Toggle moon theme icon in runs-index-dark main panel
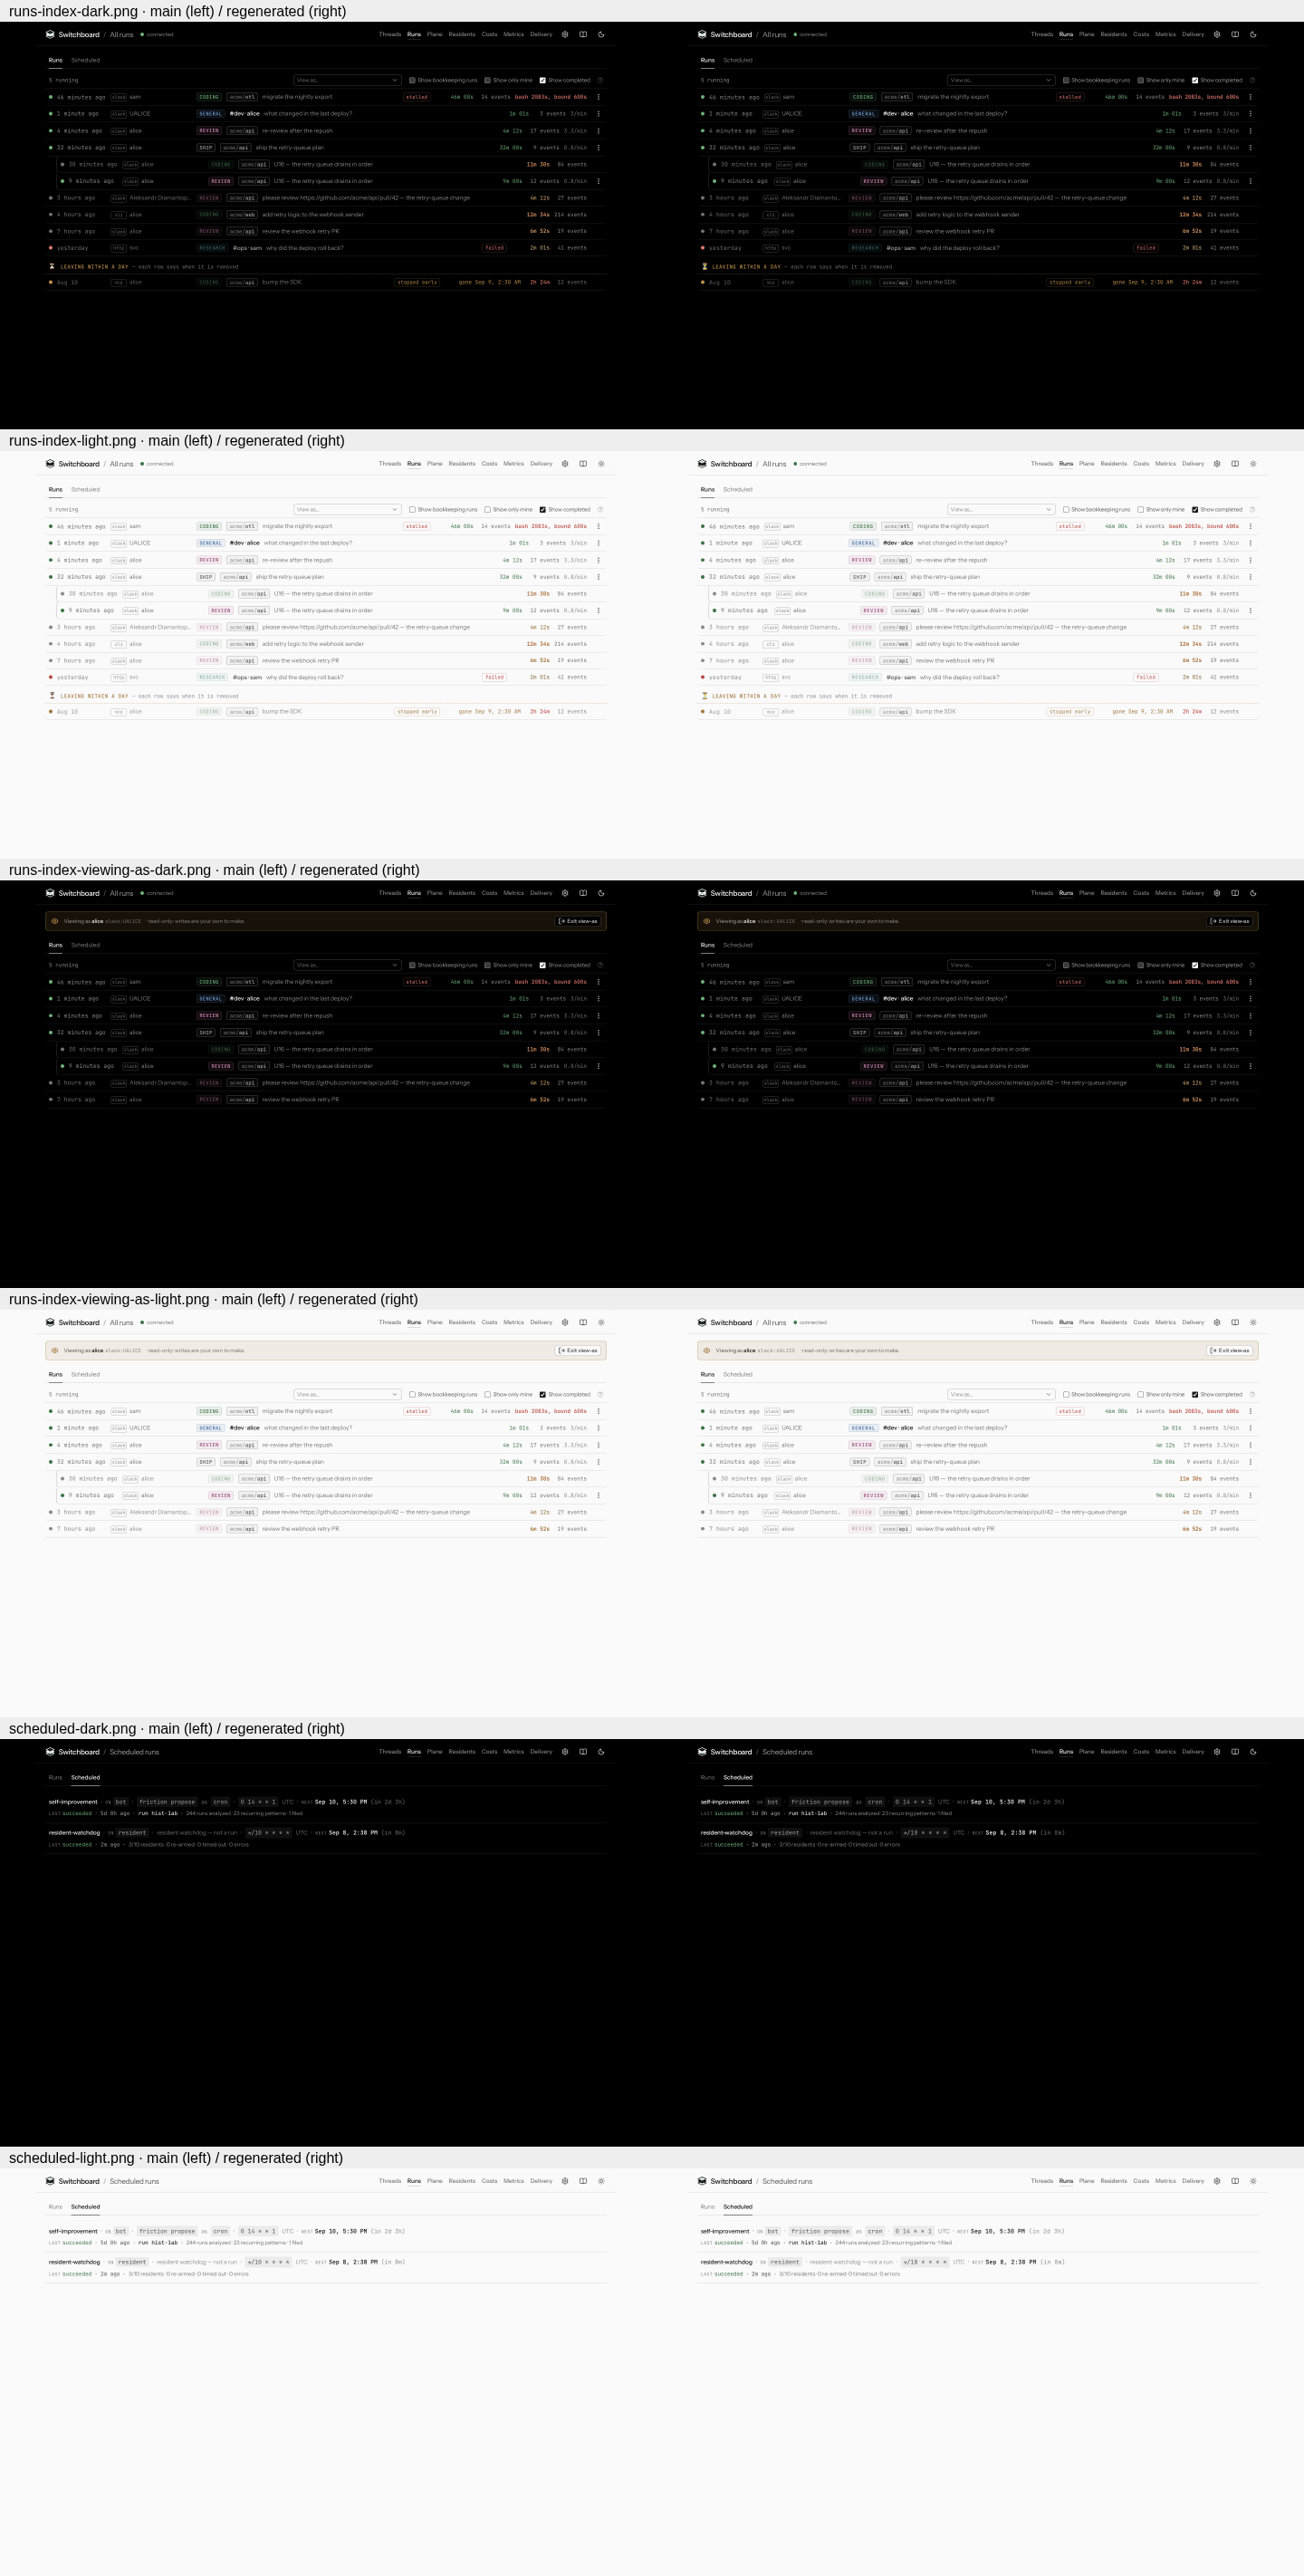The image size is (1304, 2576). (x=601, y=34)
